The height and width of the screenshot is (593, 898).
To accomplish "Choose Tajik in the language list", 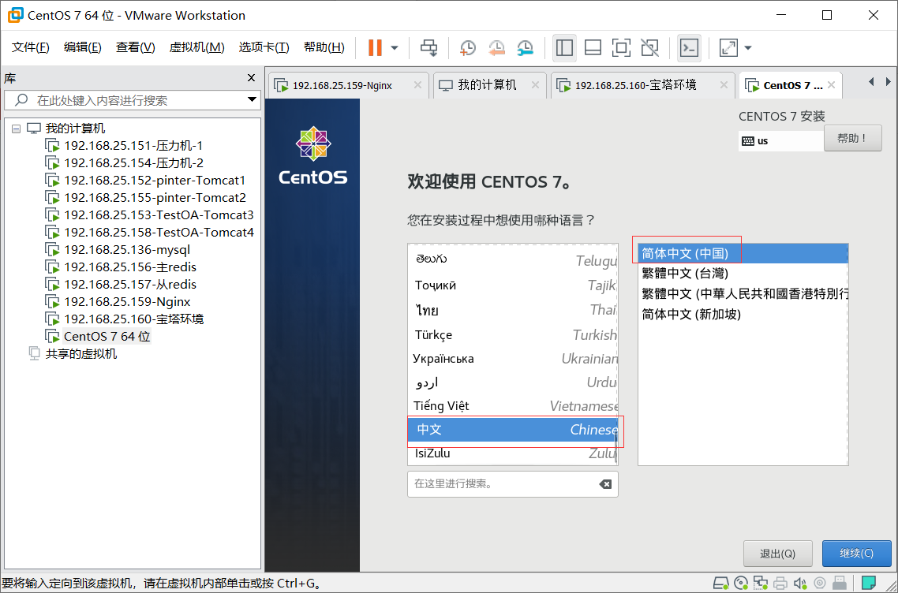I will pos(513,285).
